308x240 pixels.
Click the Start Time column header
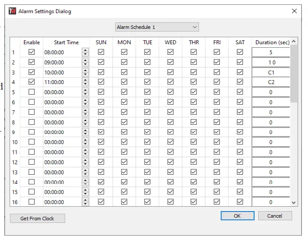coord(66,42)
